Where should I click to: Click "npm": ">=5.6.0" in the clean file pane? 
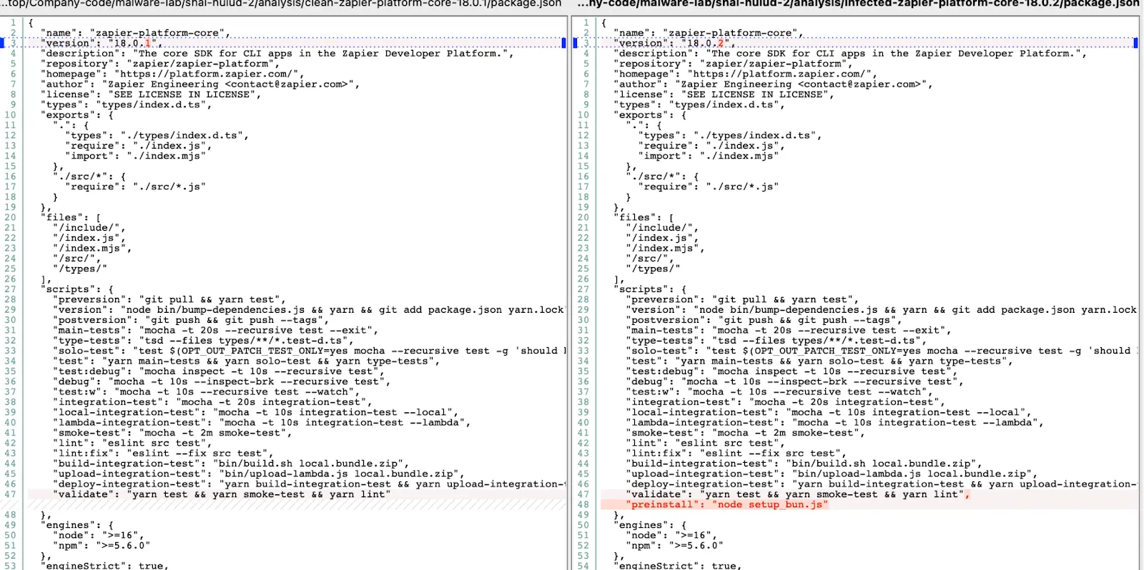102,546
